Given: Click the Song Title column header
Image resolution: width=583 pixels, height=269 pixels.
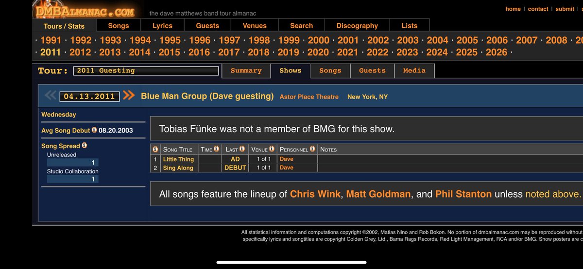Looking at the screenshot, I should coord(178,150).
